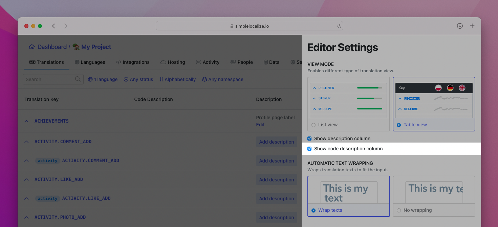498x227 pixels.
Task: Add description for ACTIVITY.PHOTO_ADD
Action: [277, 218]
